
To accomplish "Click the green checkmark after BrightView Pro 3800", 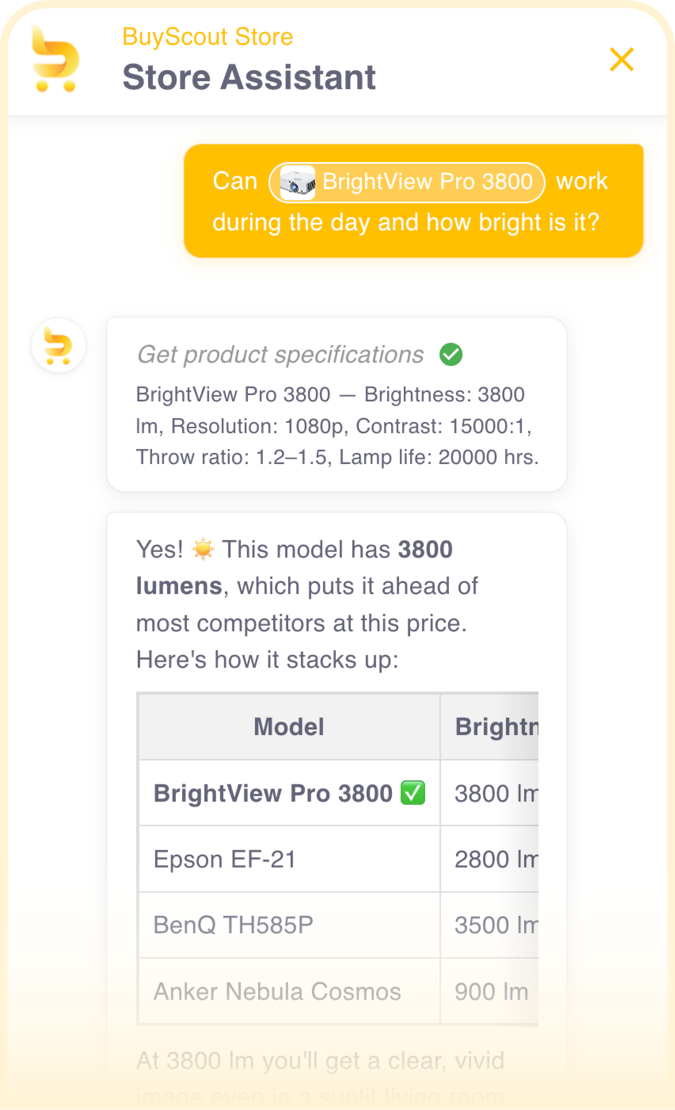I will click(413, 793).
